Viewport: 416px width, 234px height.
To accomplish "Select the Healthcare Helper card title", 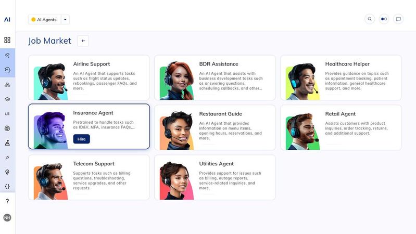I will [347, 64].
